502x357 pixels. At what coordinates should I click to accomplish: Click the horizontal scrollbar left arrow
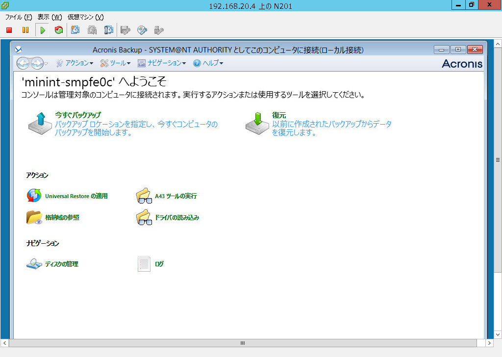[x=4, y=343]
